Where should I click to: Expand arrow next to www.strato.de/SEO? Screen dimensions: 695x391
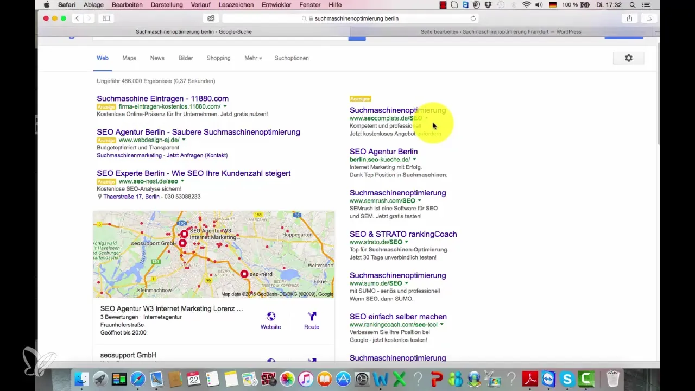(407, 242)
